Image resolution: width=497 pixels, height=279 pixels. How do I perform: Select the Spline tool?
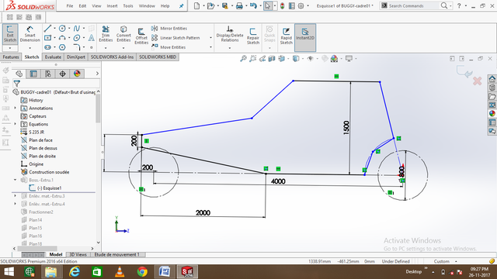pos(77,29)
